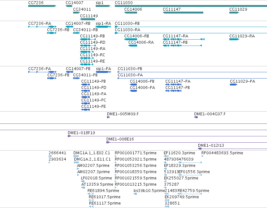Screen dimensions: 267x208
Task: Click the CG7236-PB protein label
Action: tap(58, 75)
